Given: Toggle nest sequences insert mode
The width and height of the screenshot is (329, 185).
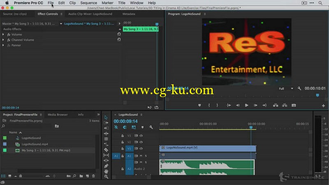Looking at the screenshot, I should 116,127.
